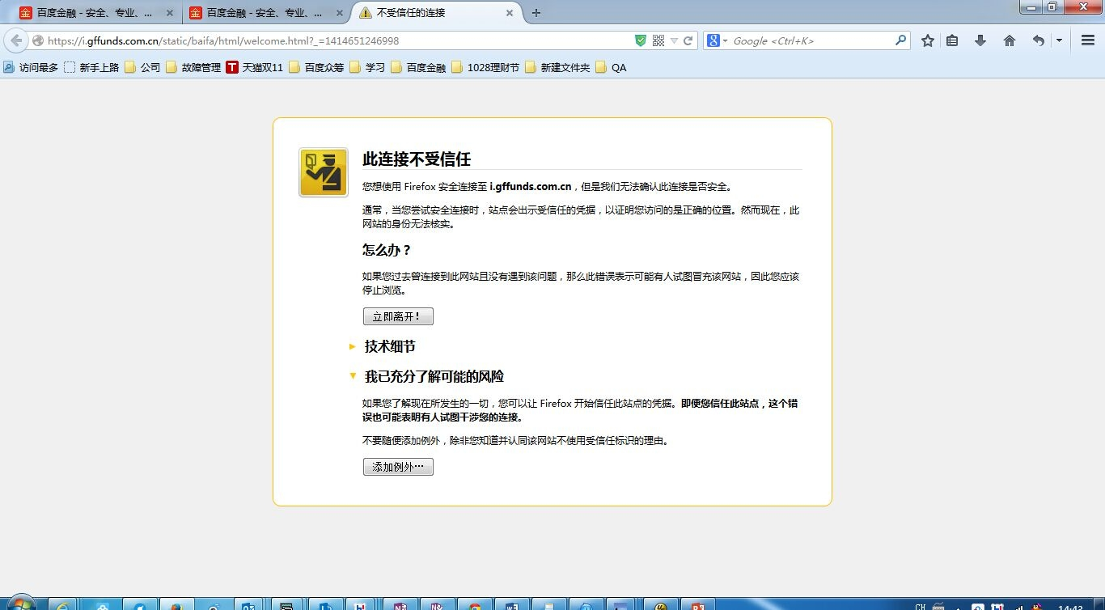The image size is (1105, 610).
Task: Go to the browser home page
Action: point(1009,40)
